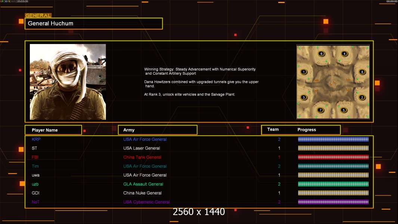Click uwa's progress bar
The height and width of the screenshot is (224, 398).
pos(333,175)
